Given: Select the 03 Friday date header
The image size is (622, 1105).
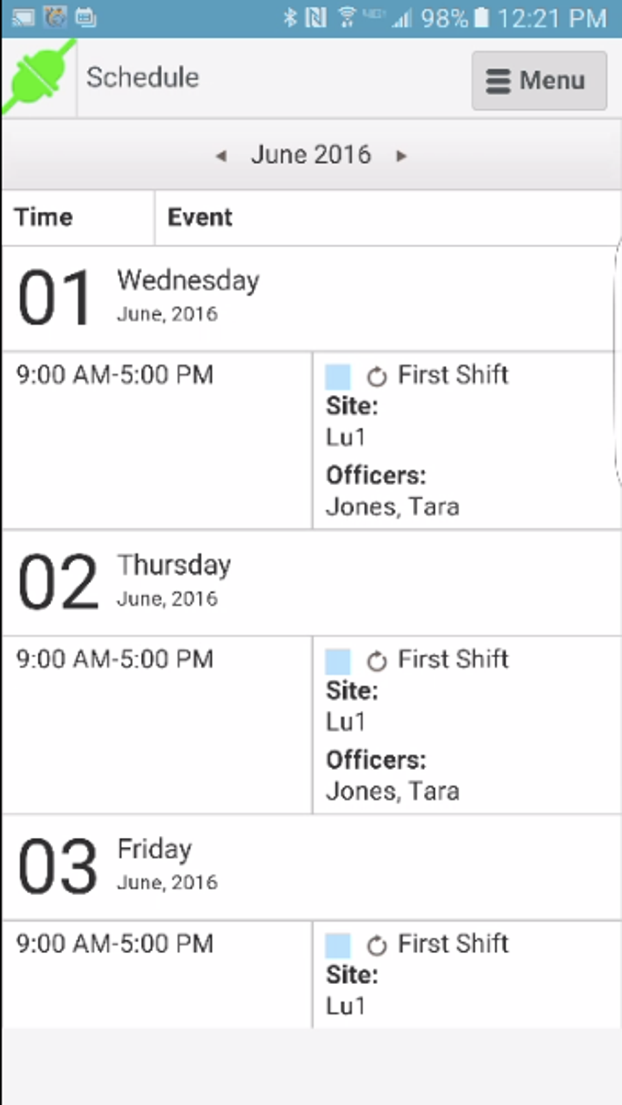Looking at the screenshot, I should 119,866.
